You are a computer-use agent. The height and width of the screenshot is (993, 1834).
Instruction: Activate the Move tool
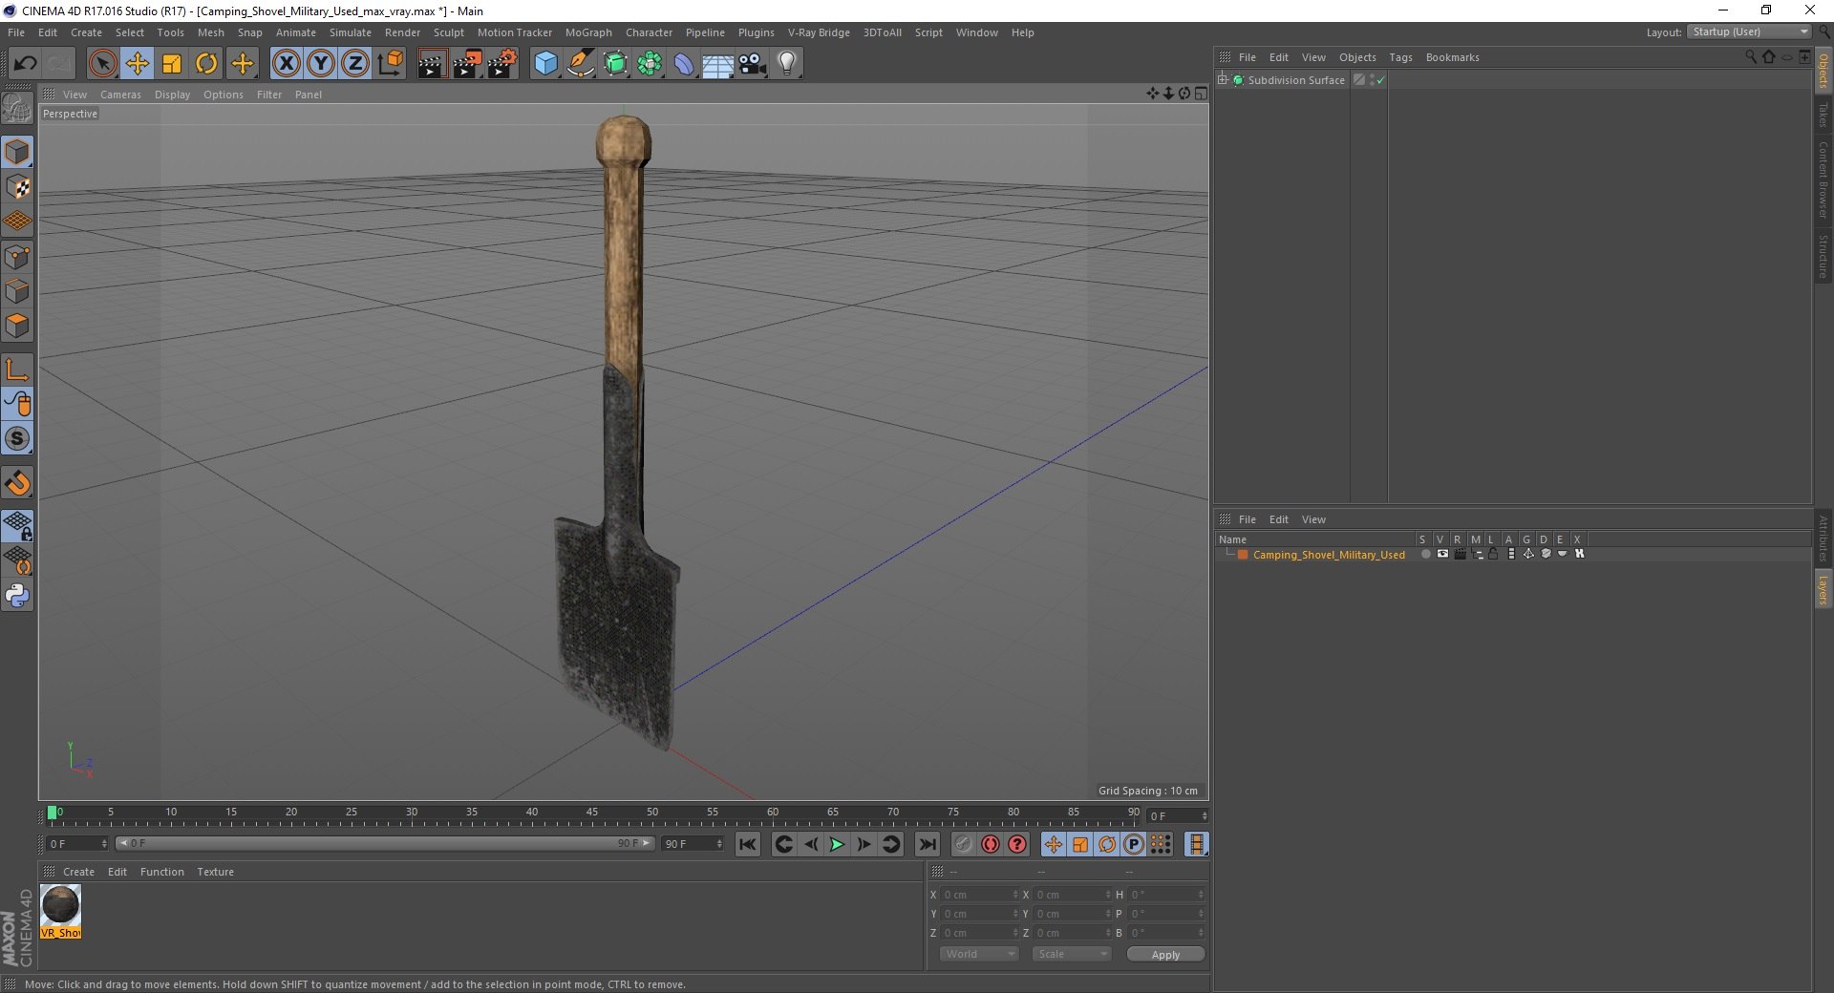pyautogui.click(x=138, y=64)
